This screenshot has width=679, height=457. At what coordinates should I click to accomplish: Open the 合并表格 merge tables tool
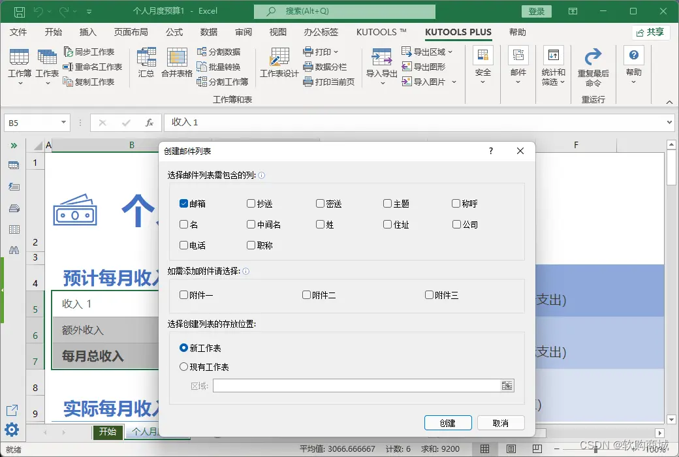[x=177, y=63]
